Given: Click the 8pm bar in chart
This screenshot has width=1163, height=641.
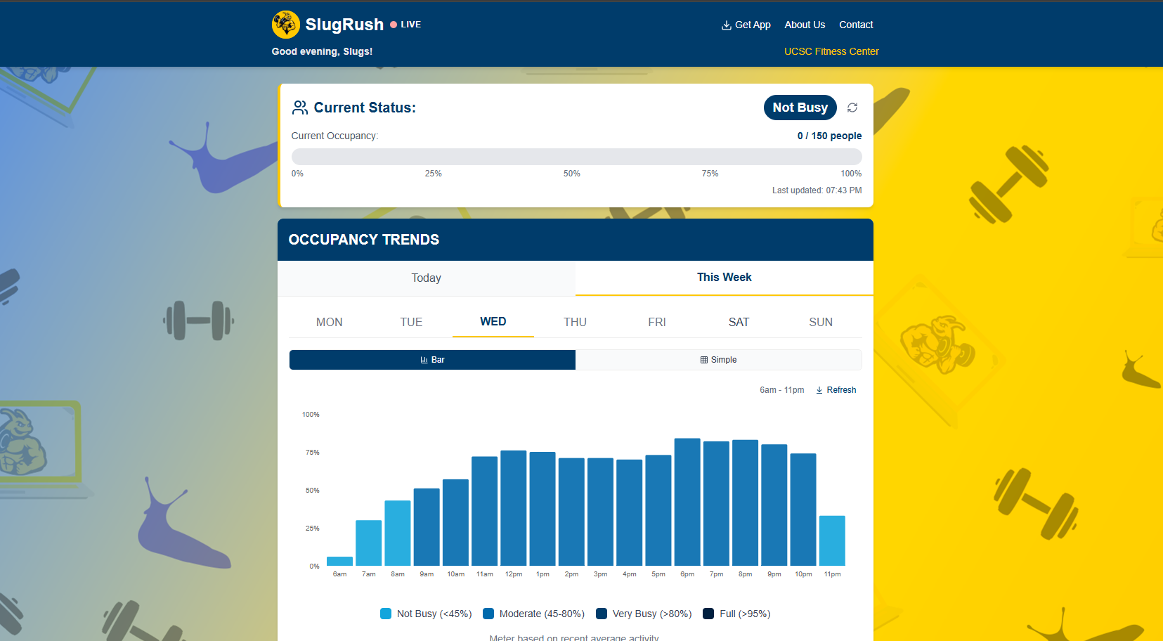Looking at the screenshot, I should (746, 503).
